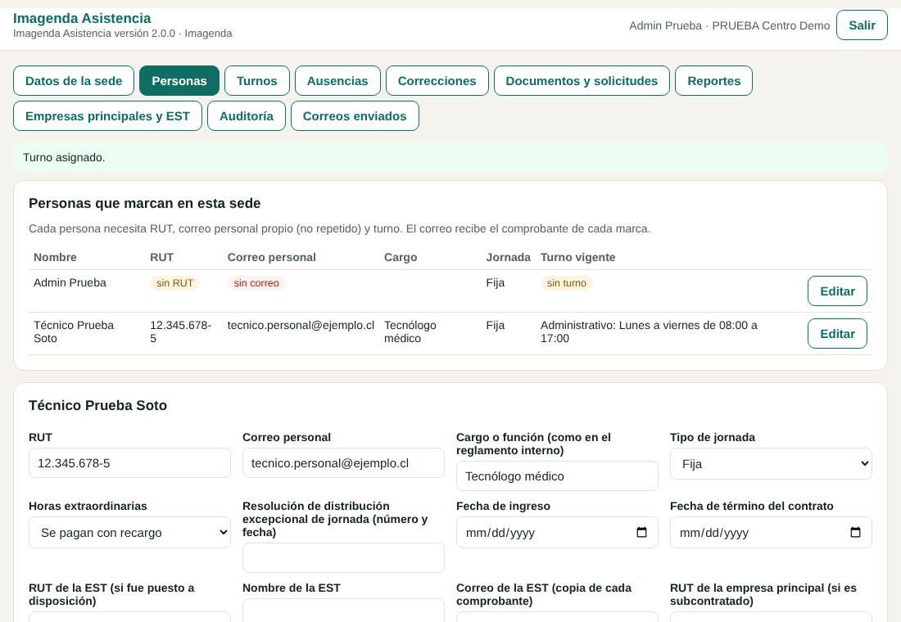Switch to the Auditoría tab

tap(247, 116)
